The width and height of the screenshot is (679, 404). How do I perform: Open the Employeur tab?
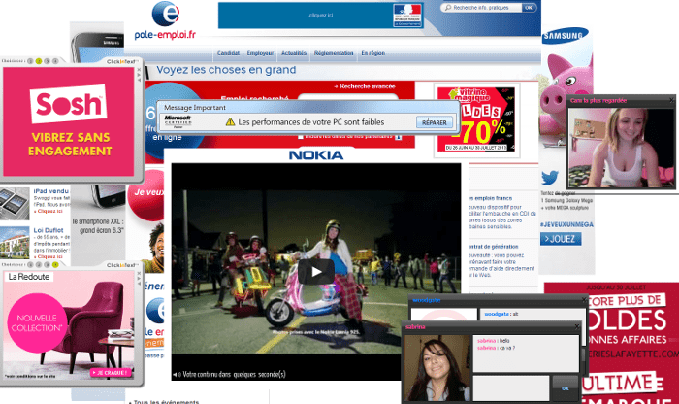[260, 53]
